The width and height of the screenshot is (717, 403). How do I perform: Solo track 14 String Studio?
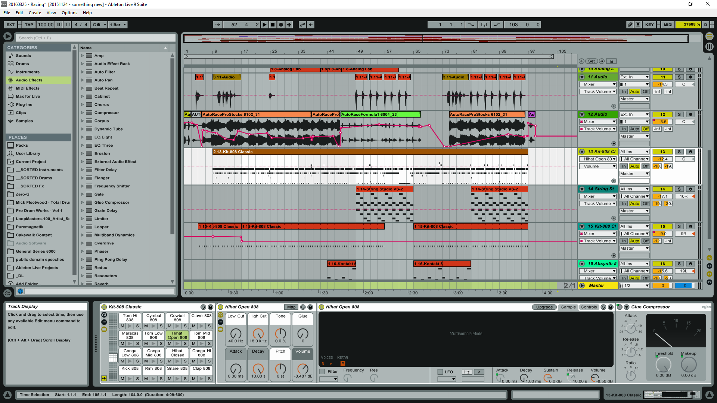coord(679,189)
